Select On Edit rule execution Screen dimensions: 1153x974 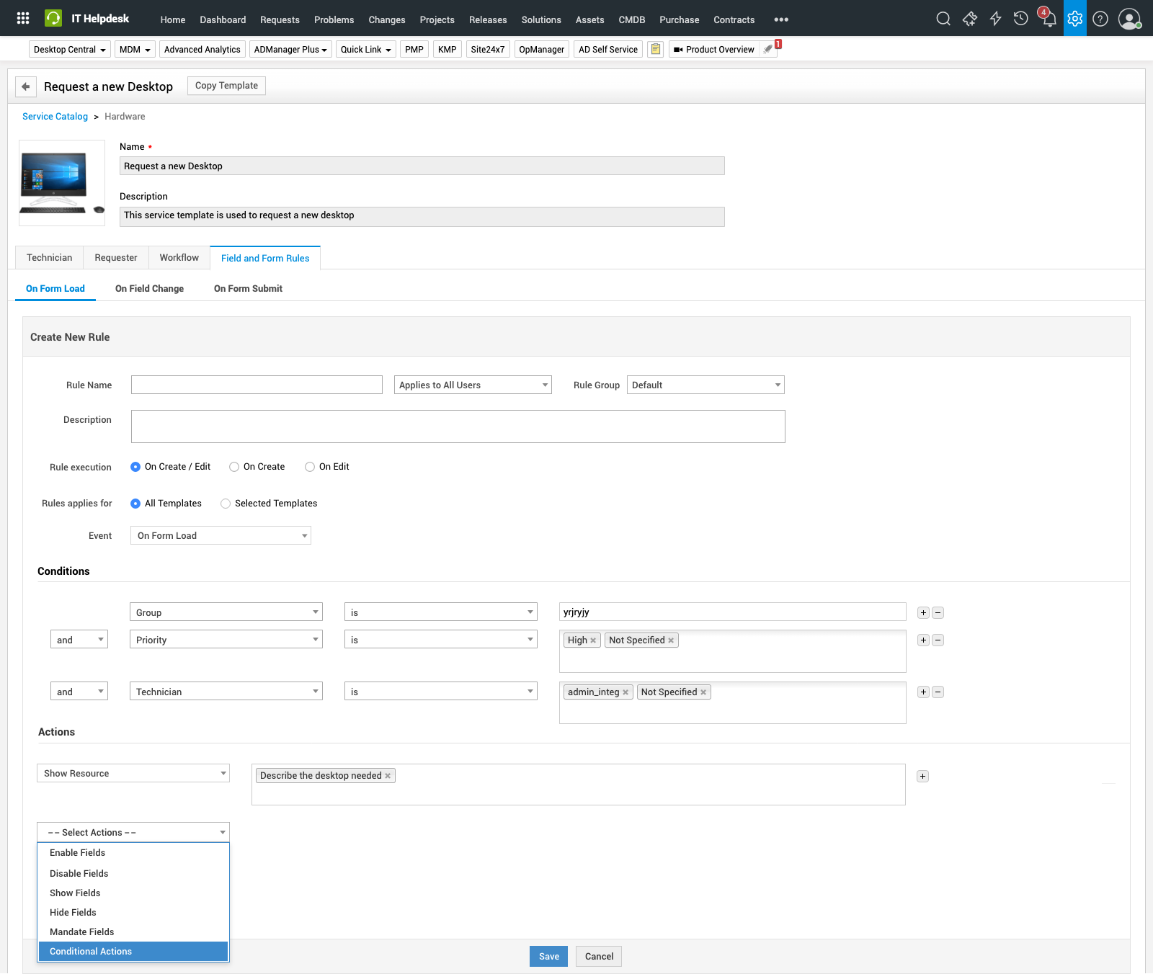click(x=310, y=467)
